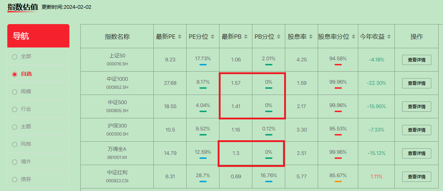The height and width of the screenshot is (191, 443).
Task: Sort by PB分位 column arrows
Action: click(x=279, y=37)
